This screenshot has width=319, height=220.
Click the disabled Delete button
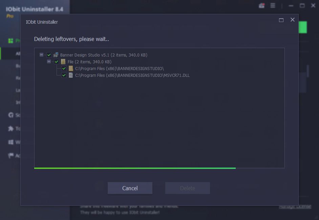pos(188,188)
